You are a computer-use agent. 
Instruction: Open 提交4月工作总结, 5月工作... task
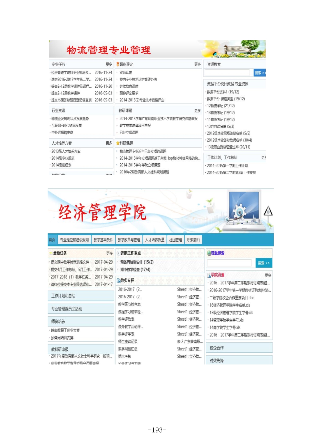pos(71,269)
